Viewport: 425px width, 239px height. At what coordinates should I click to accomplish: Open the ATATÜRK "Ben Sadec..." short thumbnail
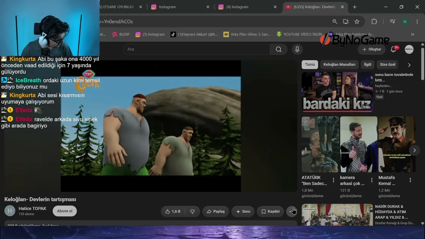[320, 144]
